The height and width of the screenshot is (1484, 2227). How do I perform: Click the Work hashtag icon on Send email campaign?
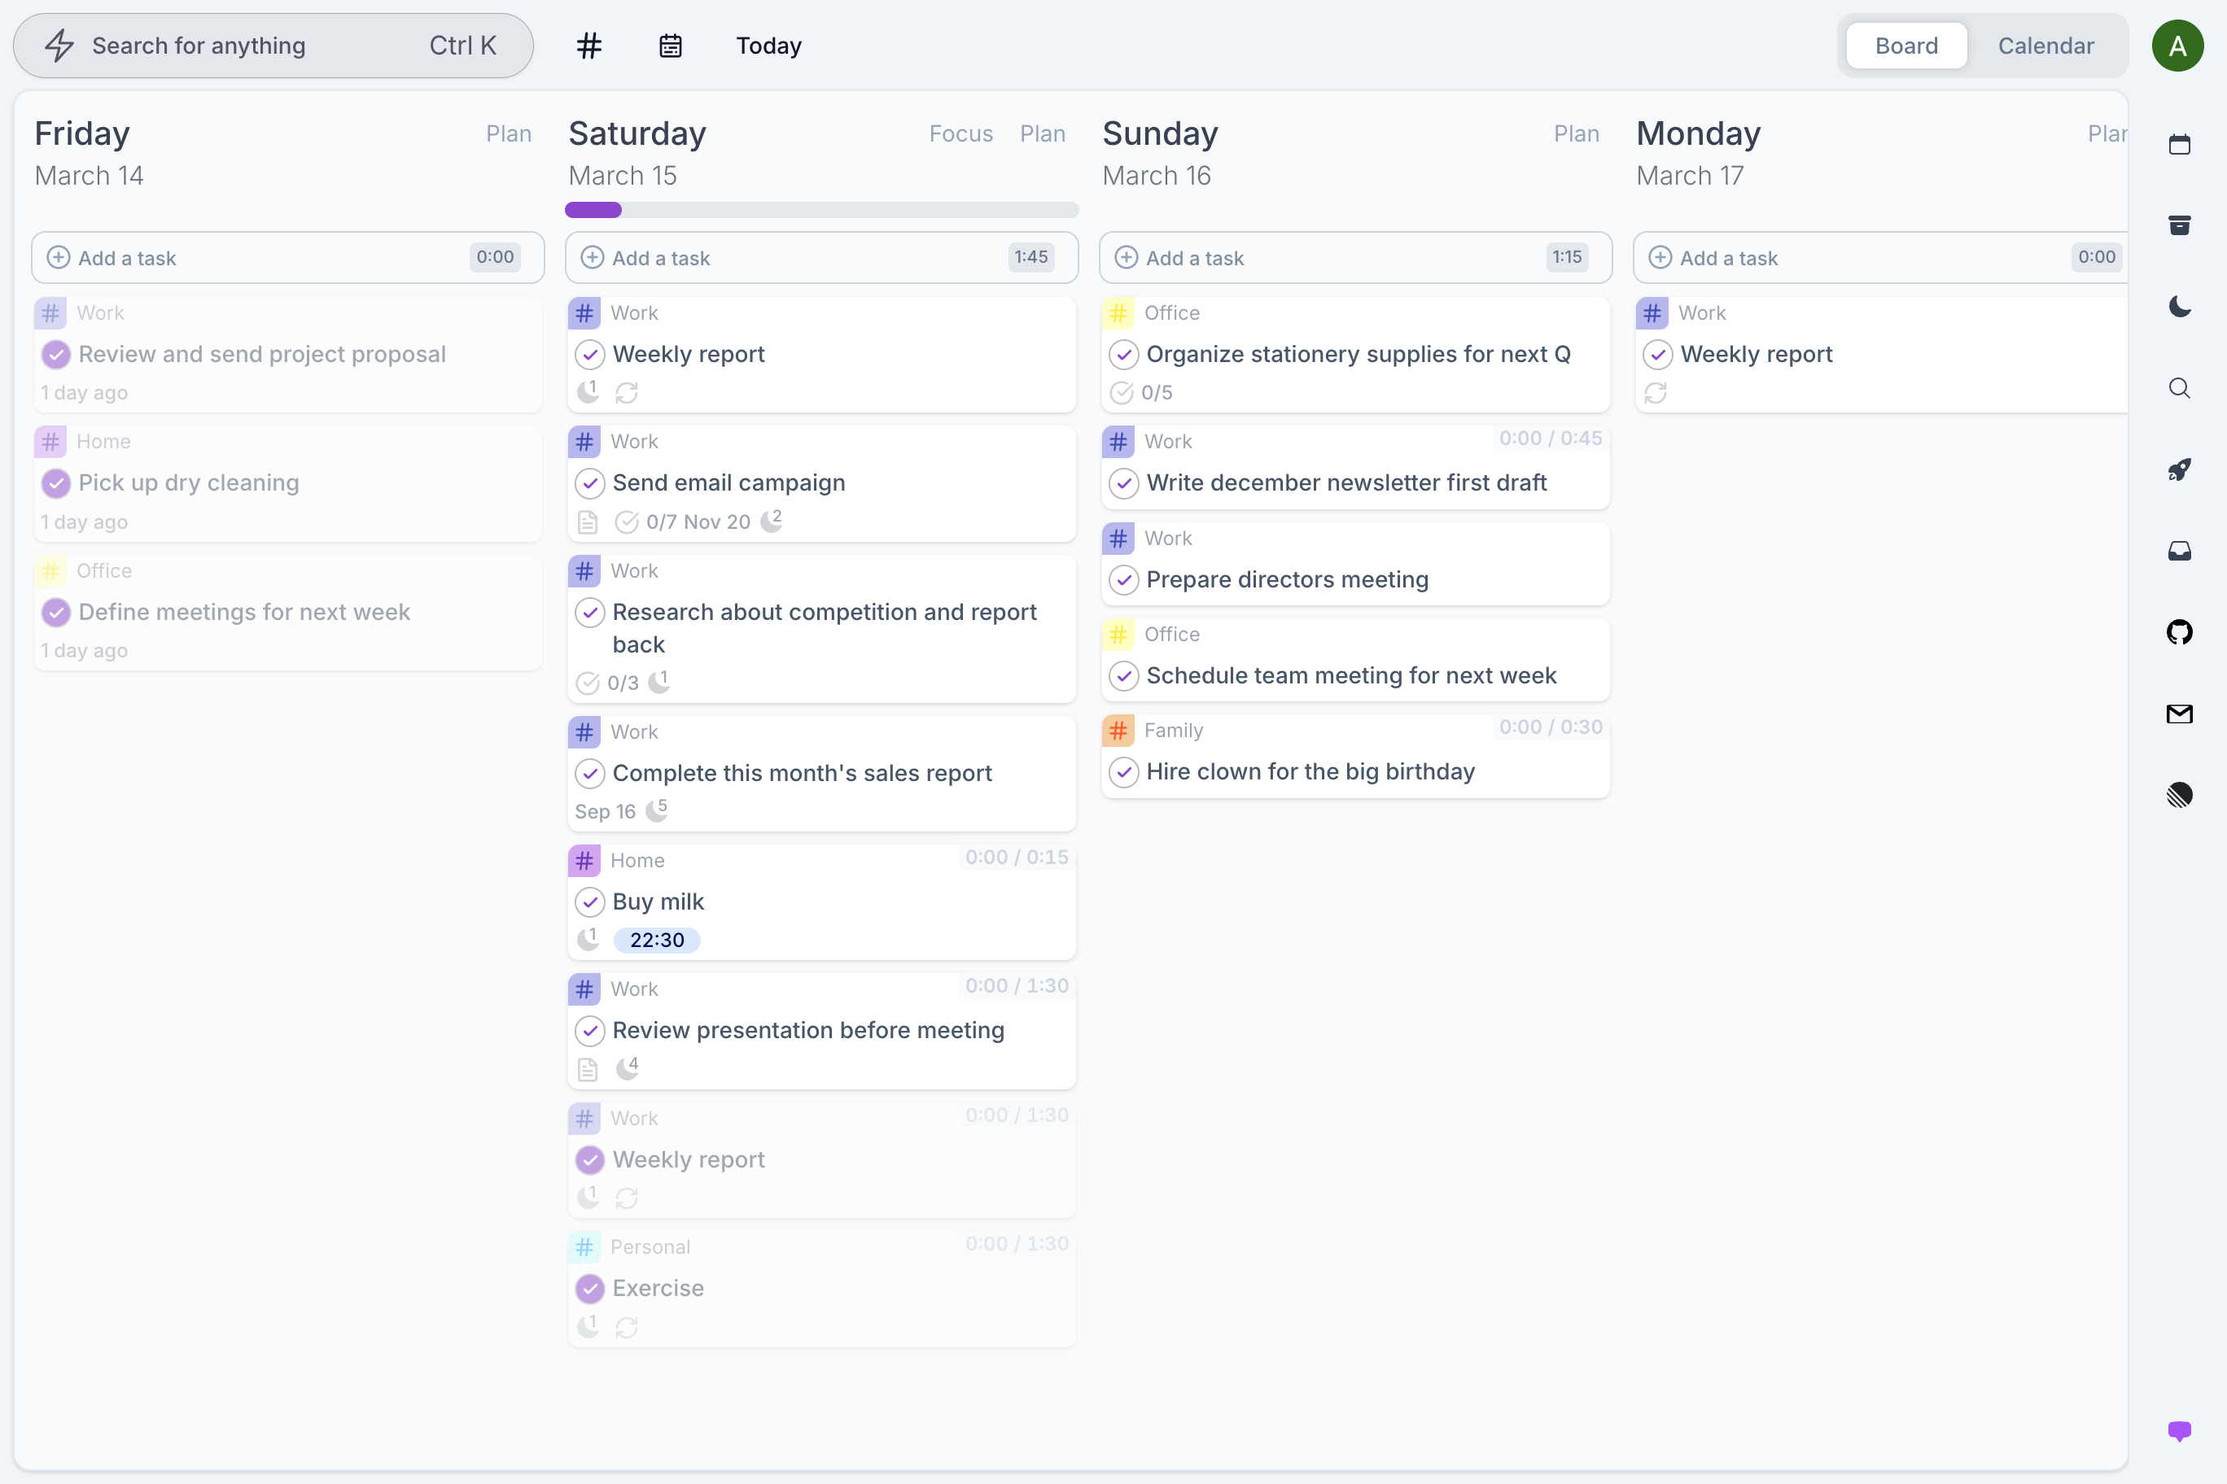[x=584, y=442]
